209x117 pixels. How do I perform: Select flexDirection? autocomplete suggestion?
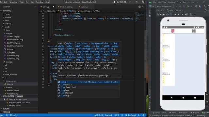point(88,87)
